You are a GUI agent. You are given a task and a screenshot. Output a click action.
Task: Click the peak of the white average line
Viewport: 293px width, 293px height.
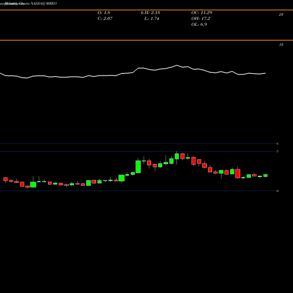tap(177, 65)
